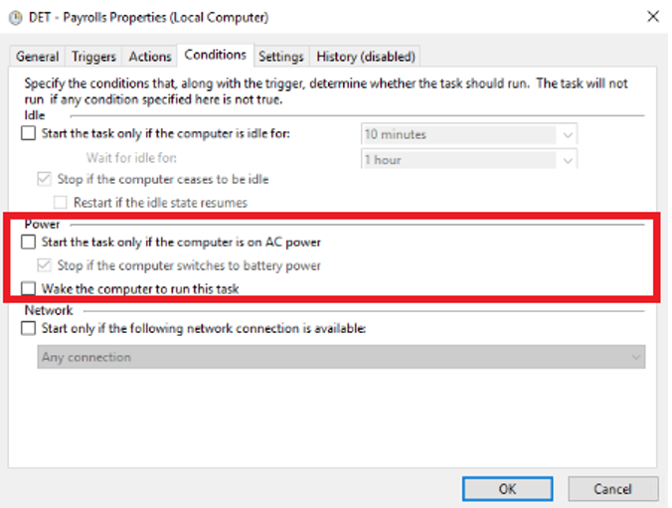The height and width of the screenshot is (508, 672).
Task: Enable start only if computer is idle
Action: pos(29,133)
